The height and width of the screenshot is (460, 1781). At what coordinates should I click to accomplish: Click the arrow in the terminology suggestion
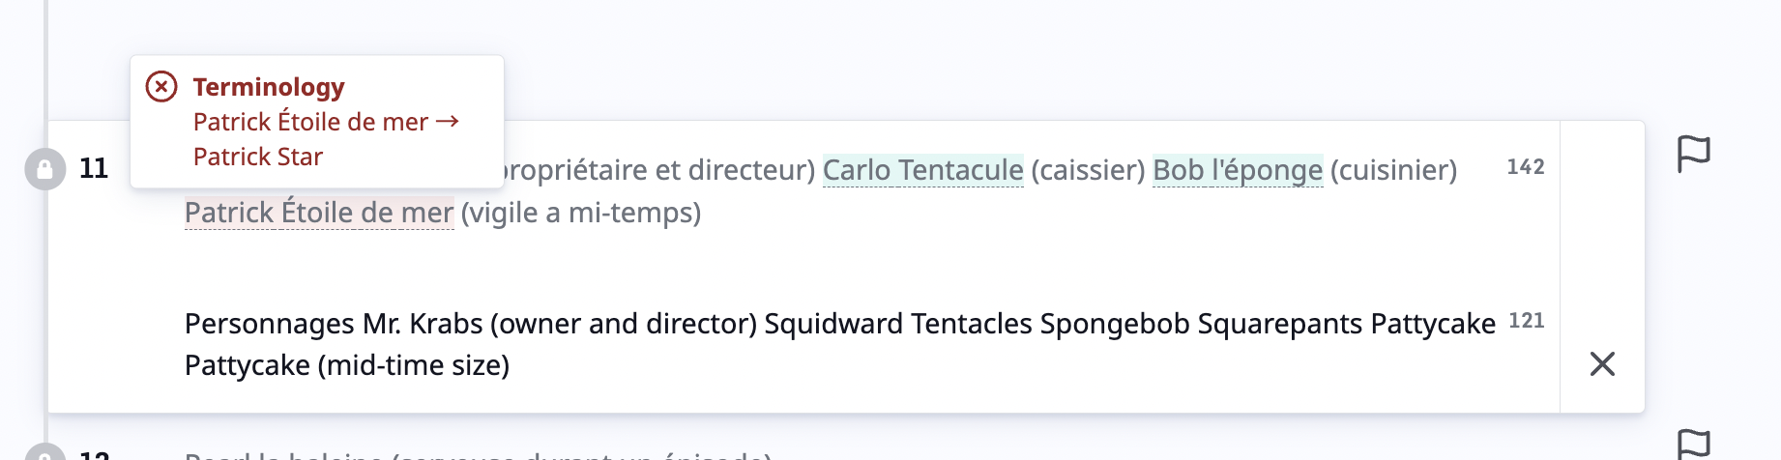tap(447, 122)
